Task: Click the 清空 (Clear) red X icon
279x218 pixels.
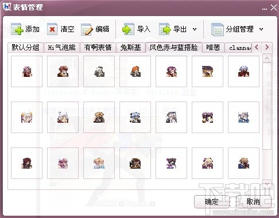Action: [52, 29]
